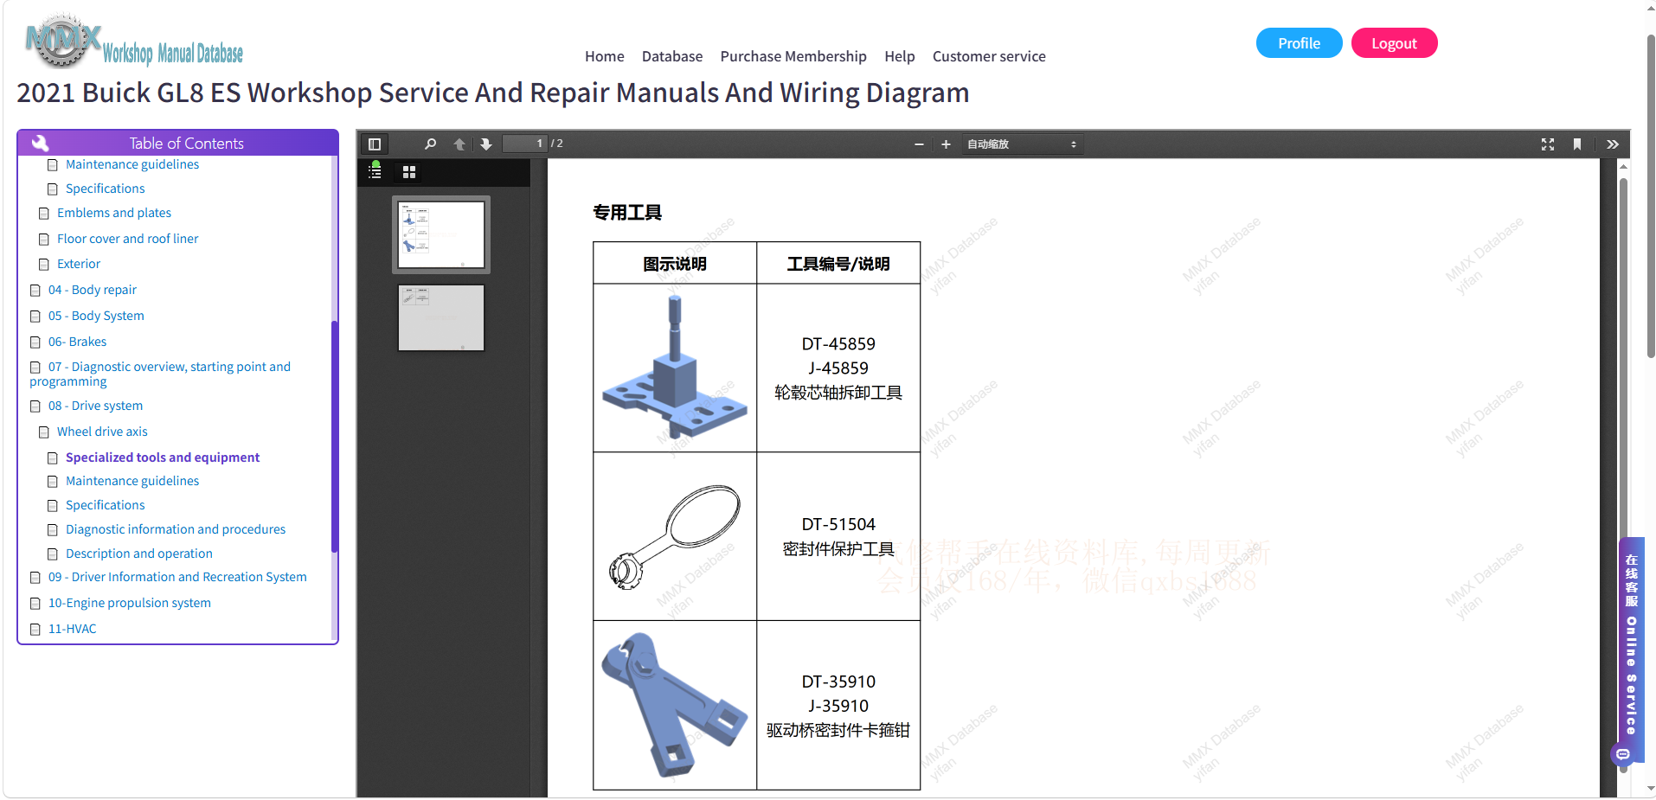Open the Home menu item
The width and height of the screenshot is (1656, 800).
(604, 56)
